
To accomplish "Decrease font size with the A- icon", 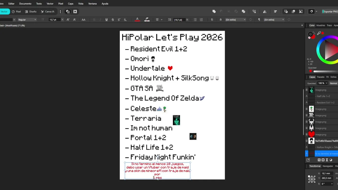I will click(x=74, y=20).
